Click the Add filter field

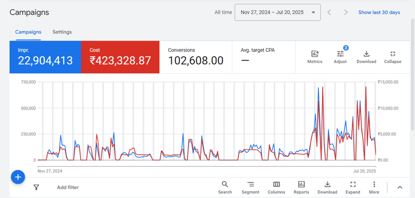68,187
